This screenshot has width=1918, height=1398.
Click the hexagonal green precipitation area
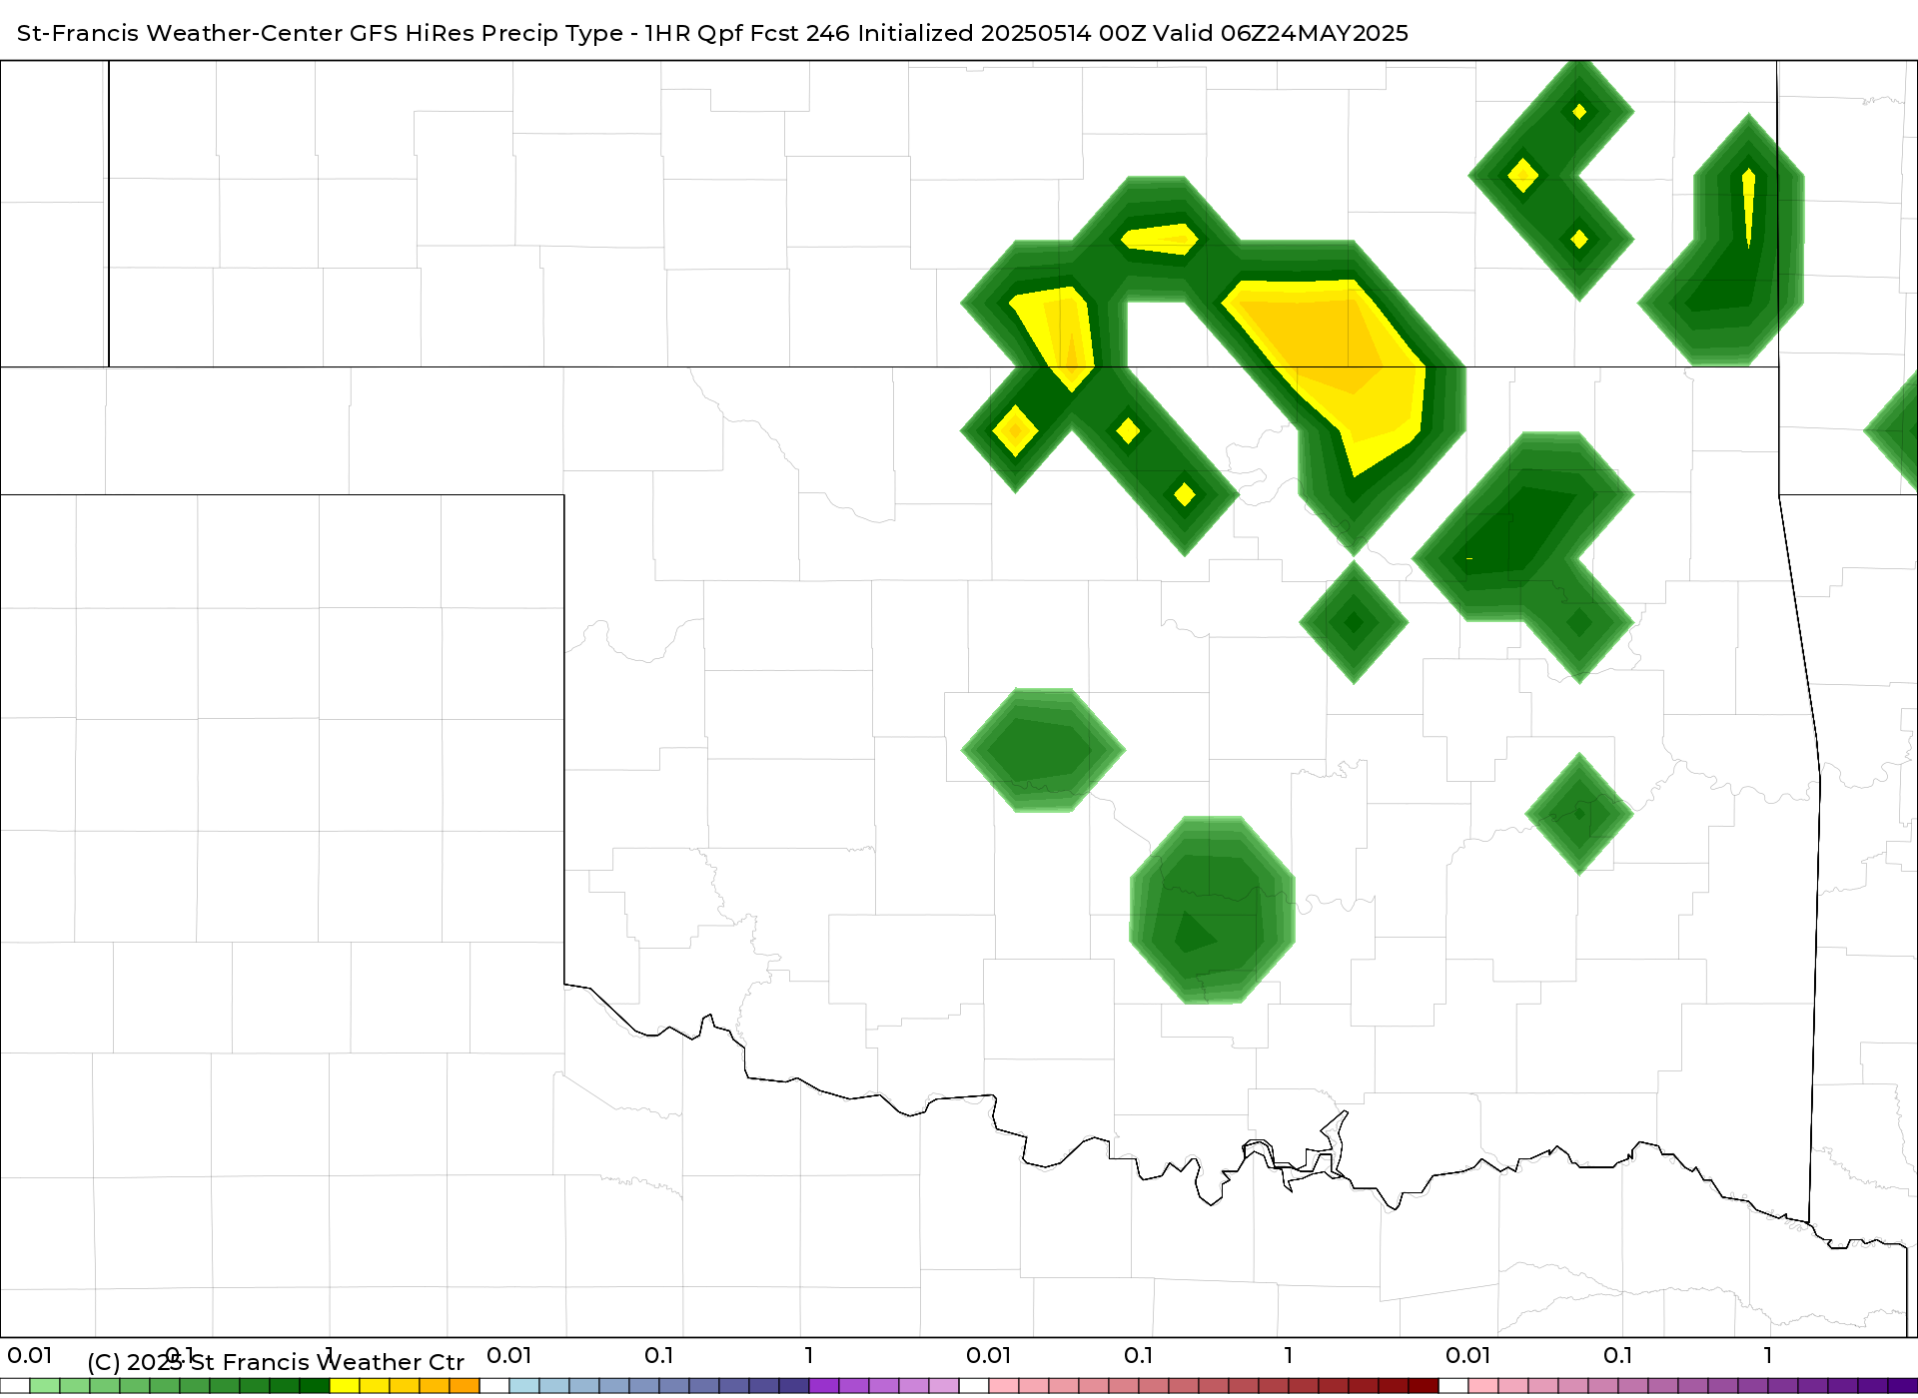click(x=1043, y=750)
